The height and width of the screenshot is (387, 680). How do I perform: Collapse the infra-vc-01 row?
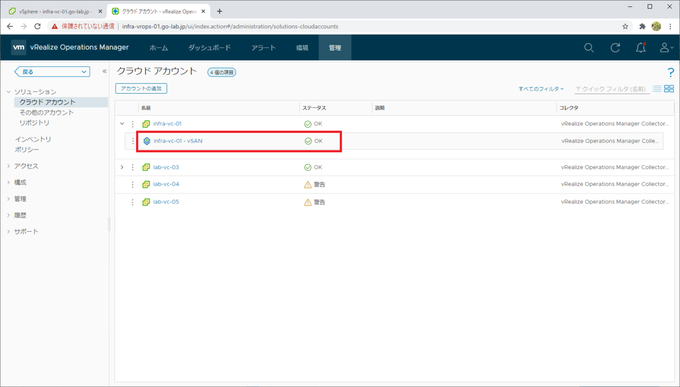point(122,124)
